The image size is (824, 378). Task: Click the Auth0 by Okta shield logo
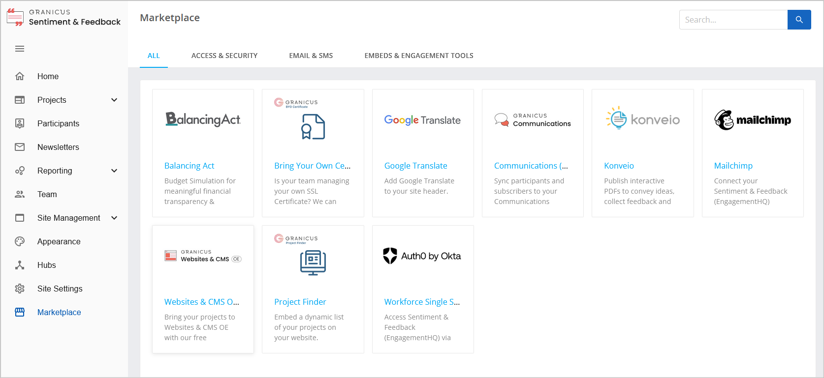pyautogui.click(x=422, y=256)
